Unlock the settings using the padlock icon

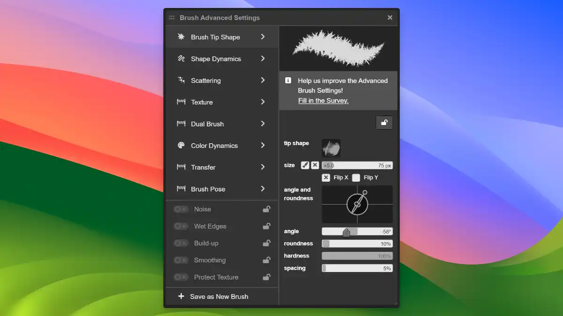point(384,122)
